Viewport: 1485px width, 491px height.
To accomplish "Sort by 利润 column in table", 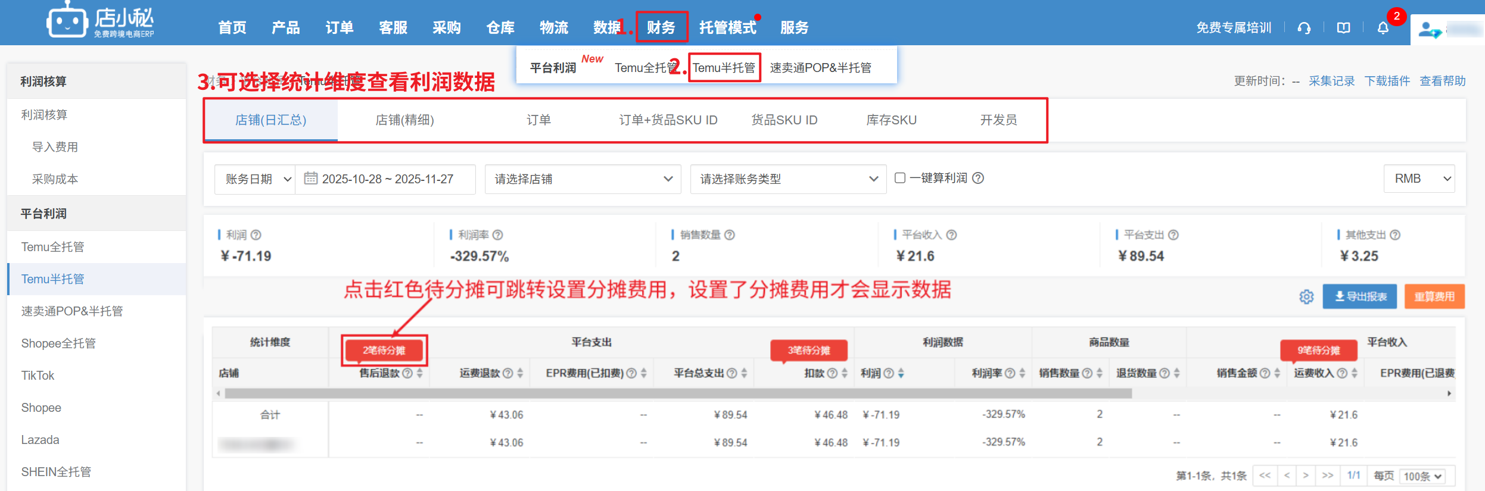I will pos(901,373).
